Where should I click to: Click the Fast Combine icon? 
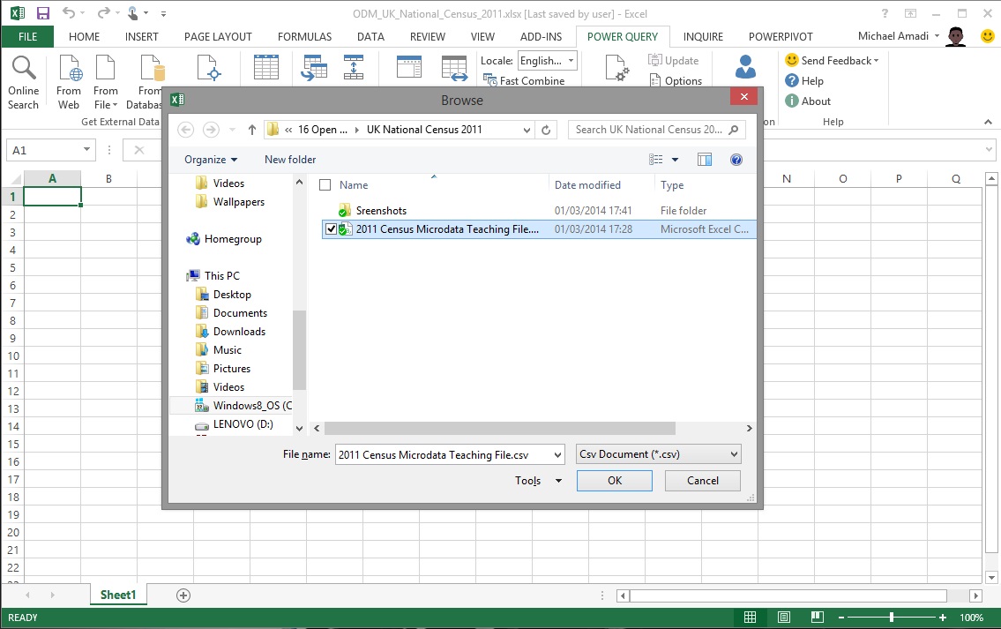point(490,80)
